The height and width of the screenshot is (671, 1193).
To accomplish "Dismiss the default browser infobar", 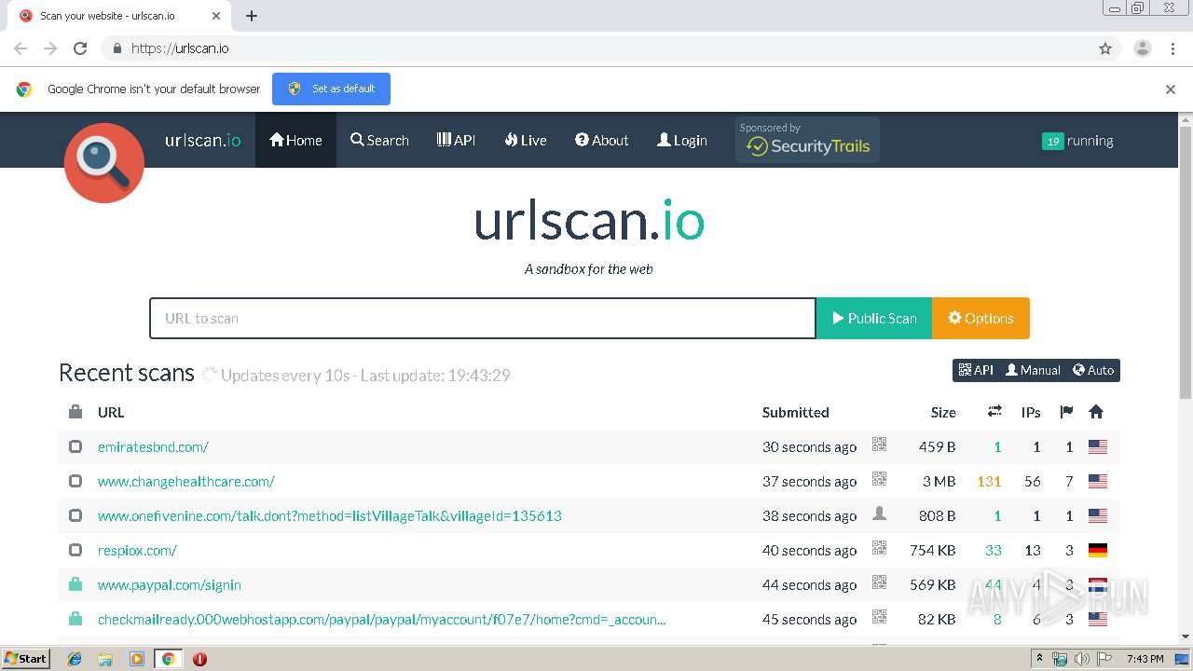I will click(x=1171, y=89).
